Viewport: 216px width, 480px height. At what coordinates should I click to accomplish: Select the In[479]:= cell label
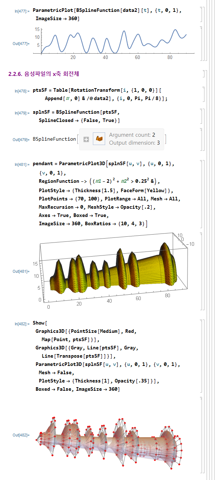tap(22, 113)
